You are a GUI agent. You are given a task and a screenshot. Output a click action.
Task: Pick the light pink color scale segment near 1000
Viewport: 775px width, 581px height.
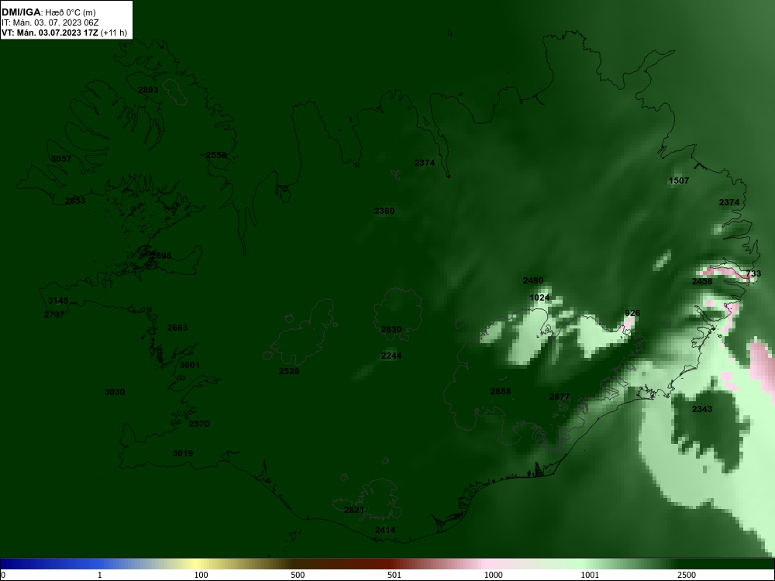pyautogui.click(x=487, y=564)
